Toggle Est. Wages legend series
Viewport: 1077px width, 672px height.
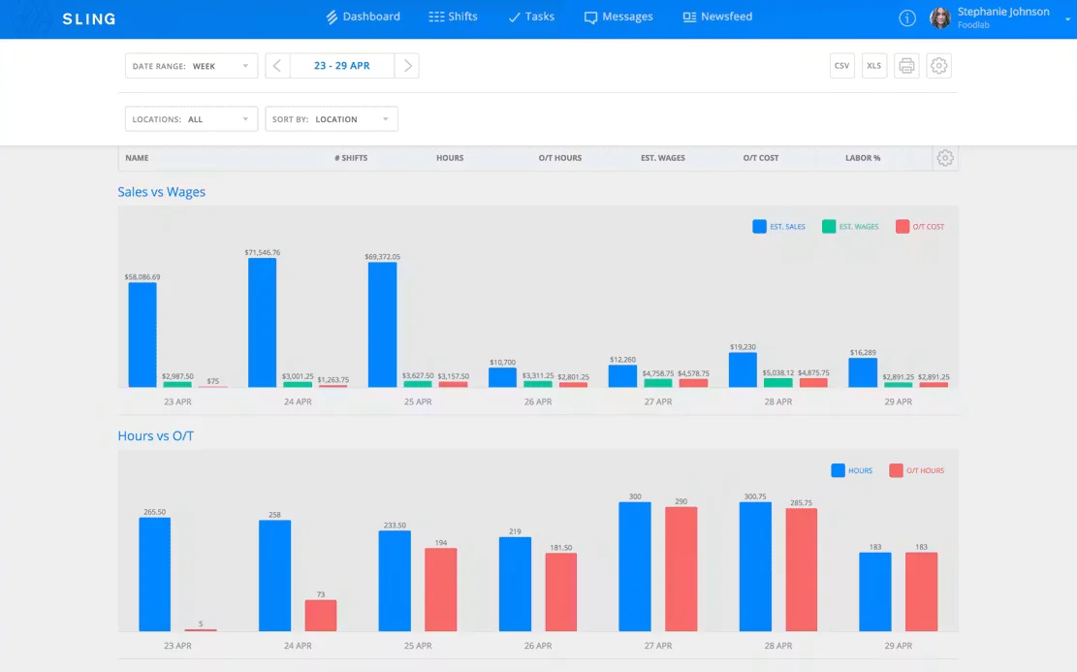pos(850,227)
